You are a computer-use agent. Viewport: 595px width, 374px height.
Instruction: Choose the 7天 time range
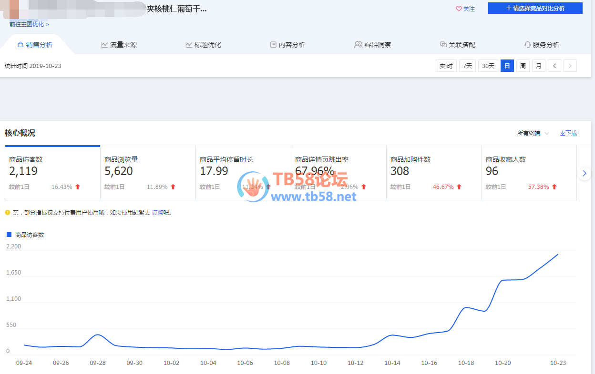tap(468, 66)
